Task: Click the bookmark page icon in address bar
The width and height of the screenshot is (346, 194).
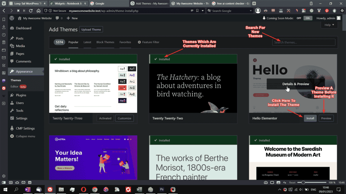Action: click(x=197, y=10)
